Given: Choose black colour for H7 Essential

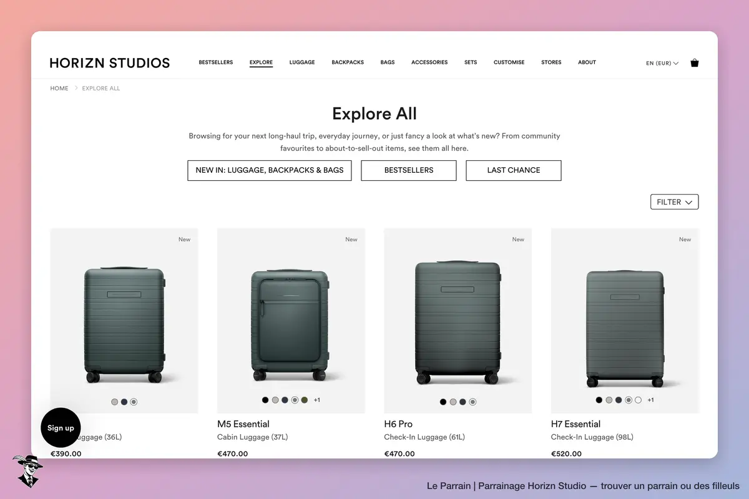Looking at the screenshot, I should [x=599, y=400].
